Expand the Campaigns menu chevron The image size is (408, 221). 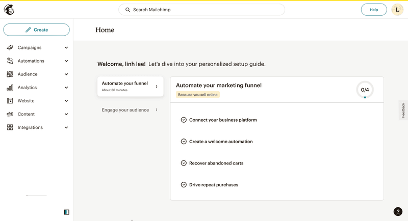point(66,48)
